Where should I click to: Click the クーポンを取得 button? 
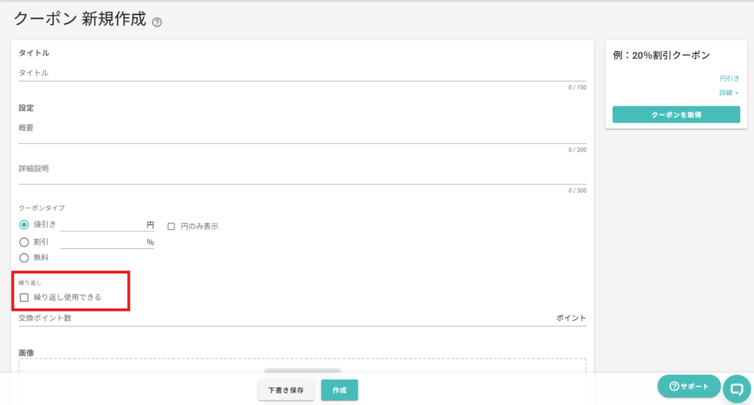pyautogui.click(x=676, y=114)
